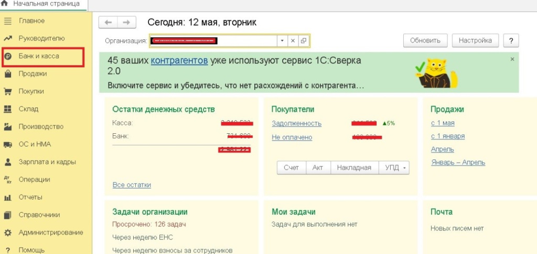This screenshot has height=254, width=537.
Task: Click the factory icon beside Производство
Action: pos(7,127)
